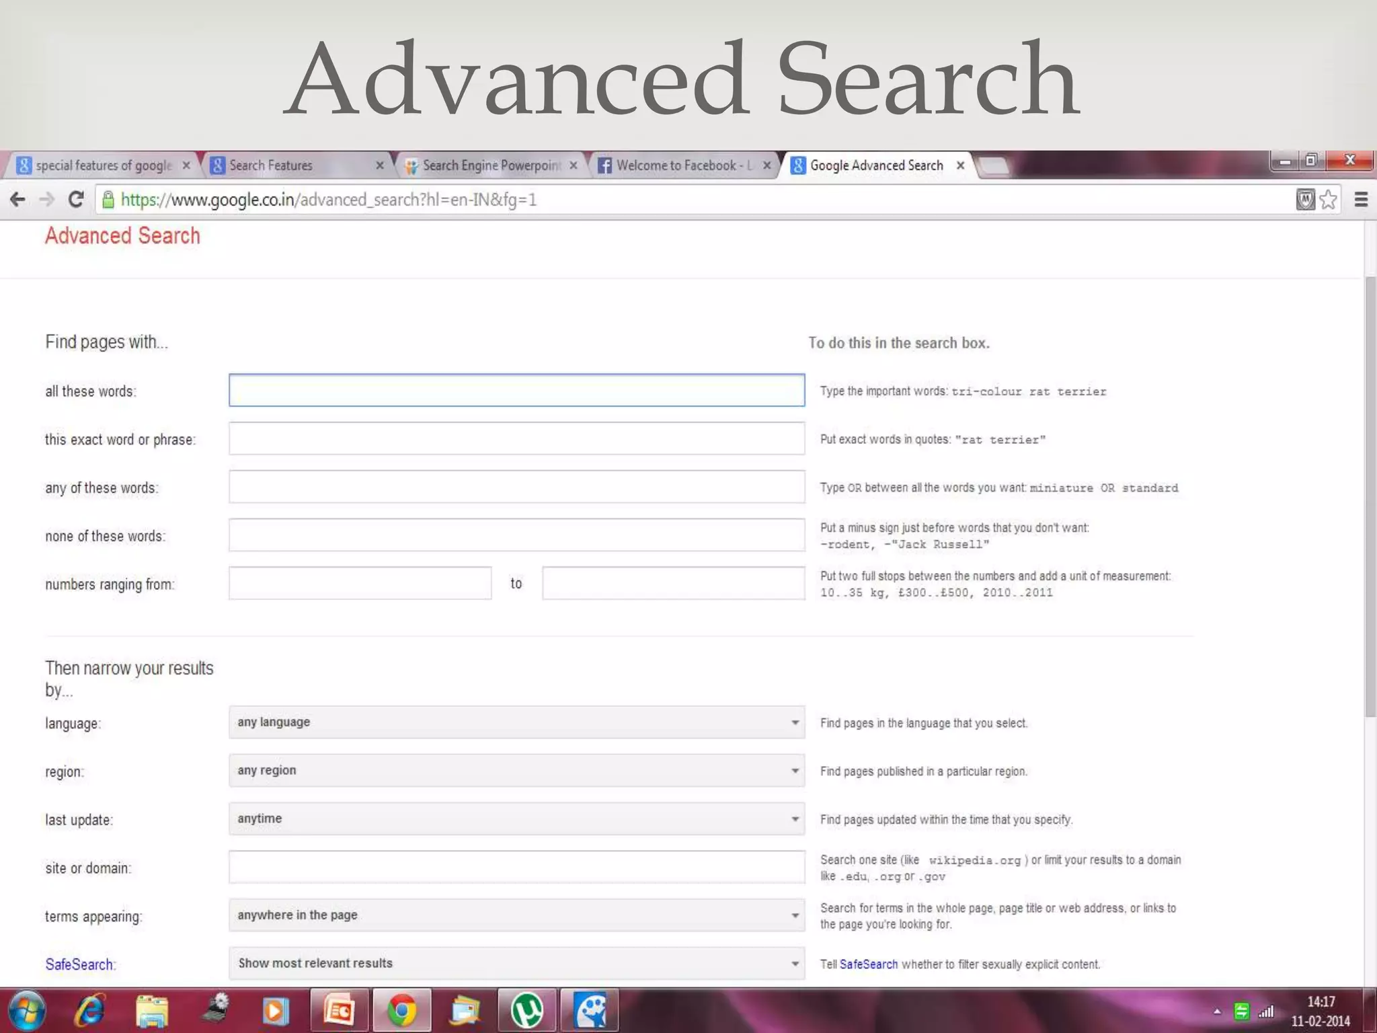Click the 'Find pages with...' heading

(x=106, y=342)
